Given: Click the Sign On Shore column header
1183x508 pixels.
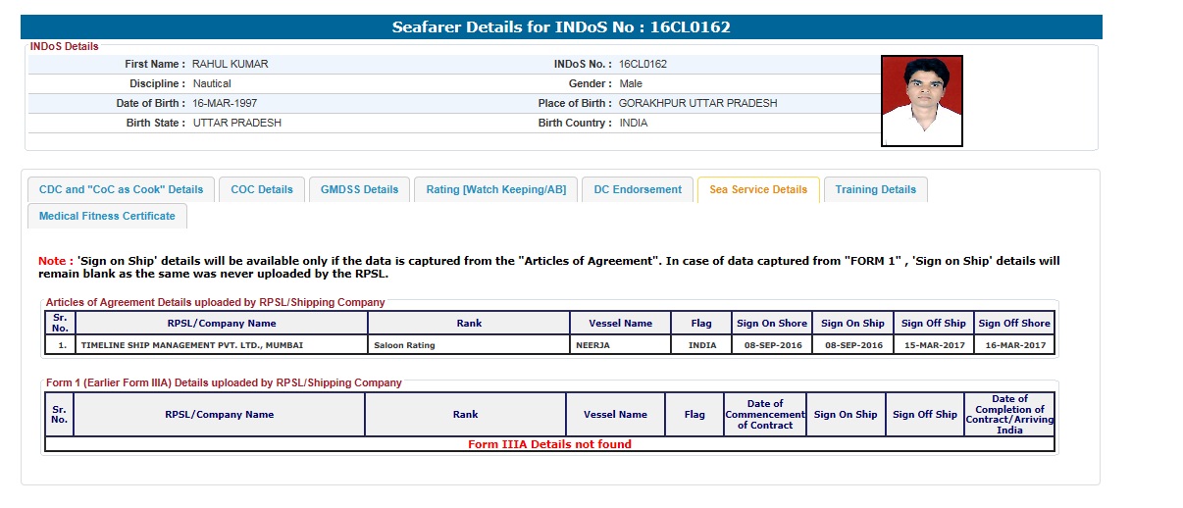Looking at the screenshot, I should point(772,324).
